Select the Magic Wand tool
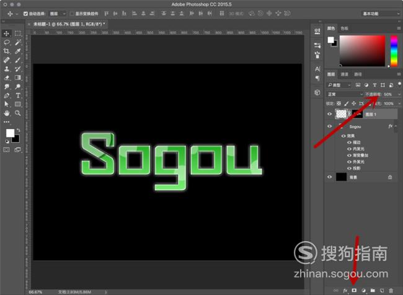403x295 pixels. pos(18,42)
